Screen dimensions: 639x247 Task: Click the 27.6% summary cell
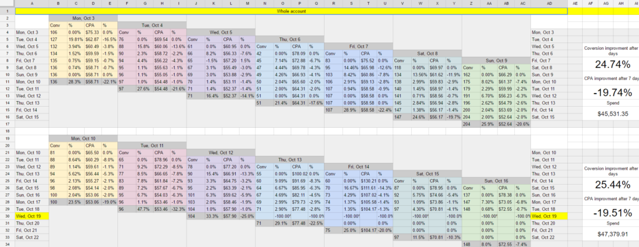(x=144, y=89)
